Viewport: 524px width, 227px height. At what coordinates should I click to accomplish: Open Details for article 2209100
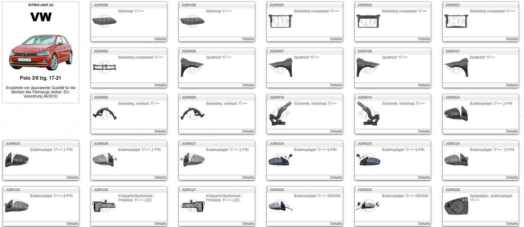248,39
